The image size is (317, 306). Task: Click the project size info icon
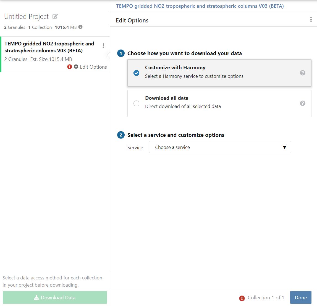click(x=80, y=27)
